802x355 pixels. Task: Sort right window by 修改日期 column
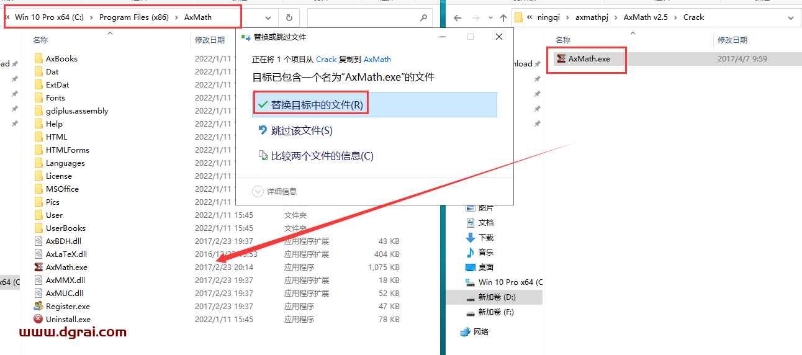click(732, 40)
